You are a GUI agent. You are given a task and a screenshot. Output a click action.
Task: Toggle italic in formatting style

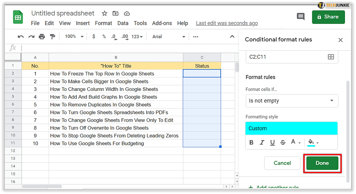[x=262, y=143]
